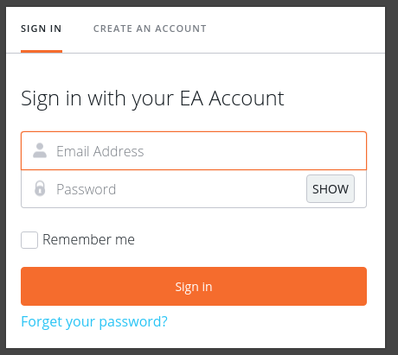Click the Password placeholder text
Screen dimensions: 398x355
click(x=86, y=189)
